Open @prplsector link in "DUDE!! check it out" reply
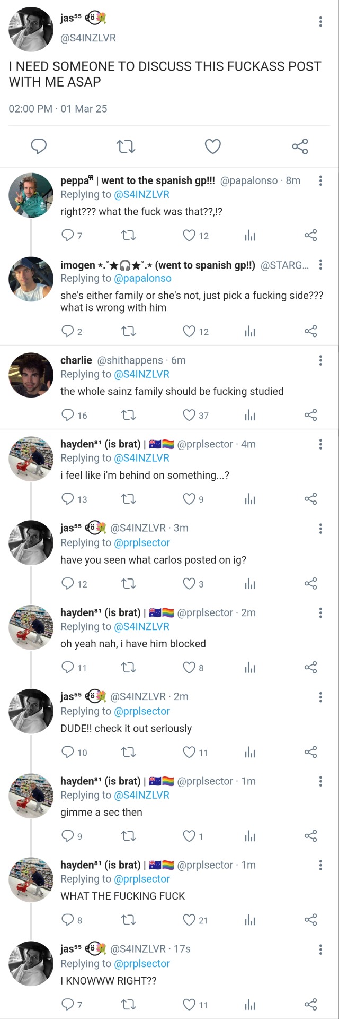Screen dimensions: 339x1019 pos(142,711)
